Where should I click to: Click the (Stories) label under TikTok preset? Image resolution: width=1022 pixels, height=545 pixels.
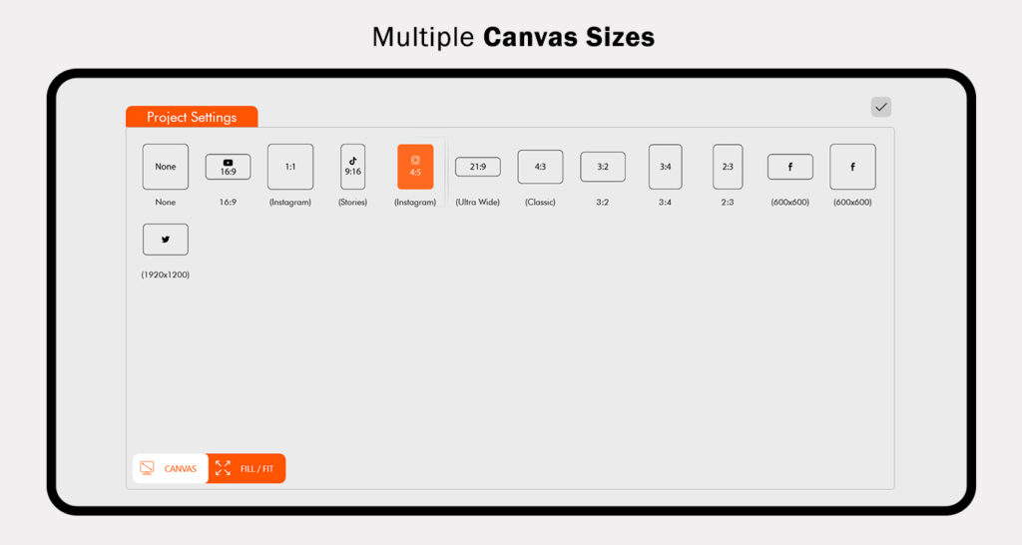[x=352, y=203]
